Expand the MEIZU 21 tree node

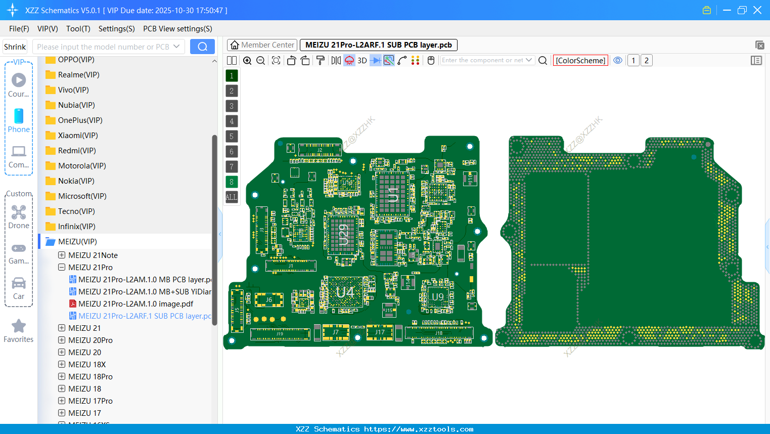[62, 328]
